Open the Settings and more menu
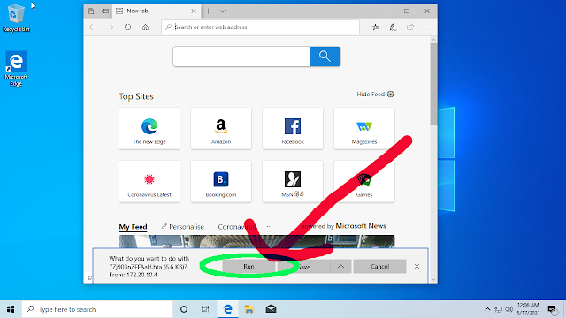 (x=428, y=27)
